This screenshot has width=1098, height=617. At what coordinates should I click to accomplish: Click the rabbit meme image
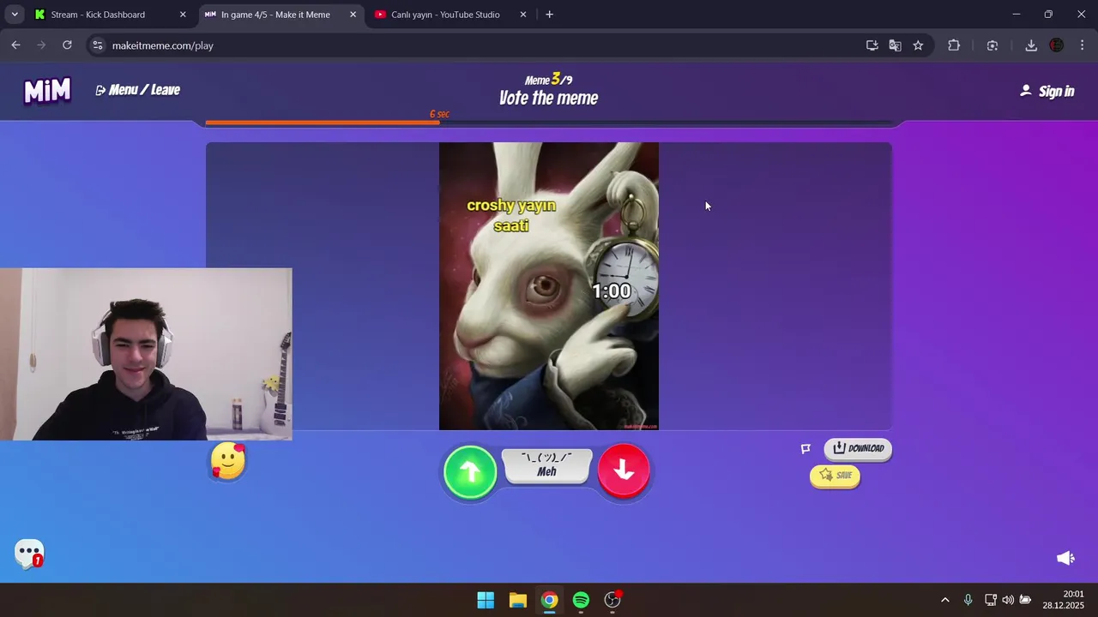pyautogui.click(x=549, y=286)
